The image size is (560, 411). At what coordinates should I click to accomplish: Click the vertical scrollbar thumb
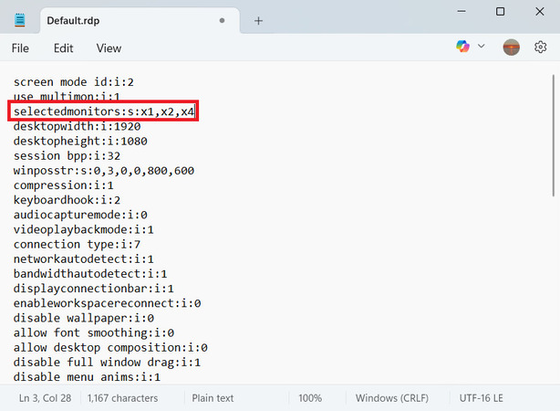[554, 135]
